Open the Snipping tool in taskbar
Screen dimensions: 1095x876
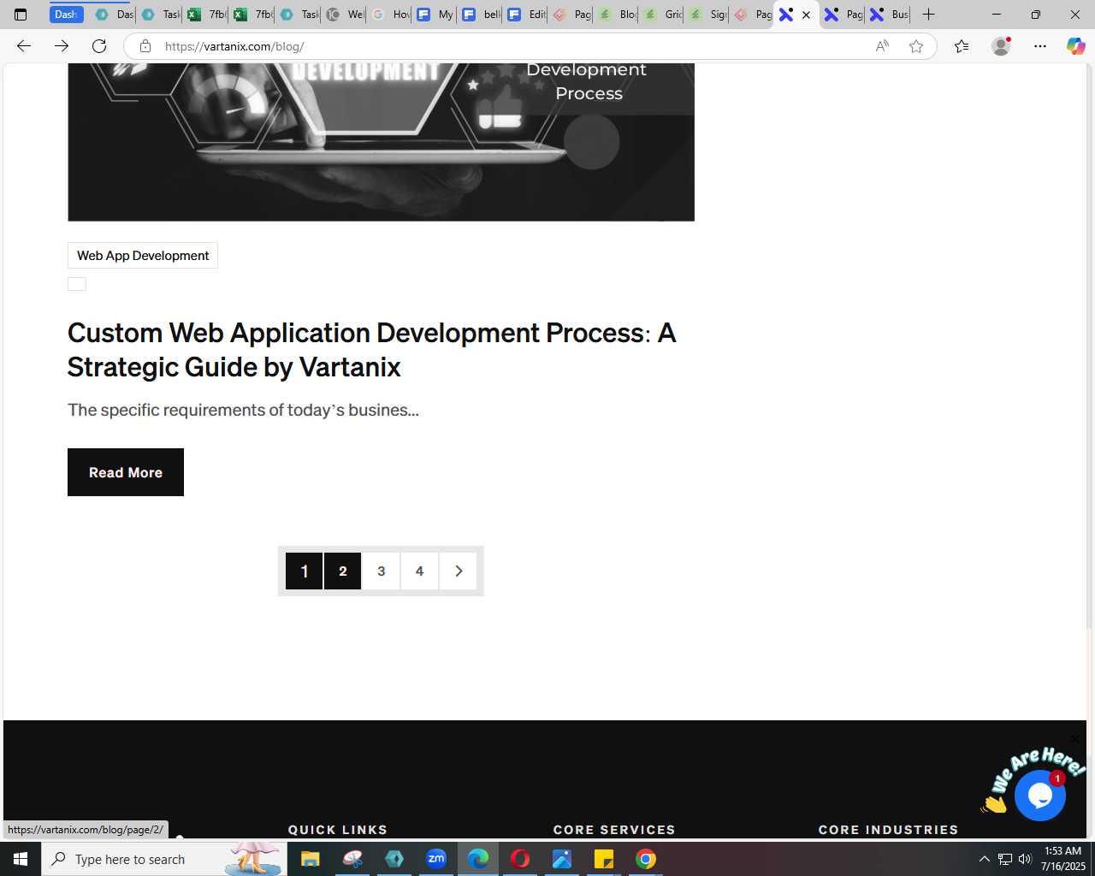coord(352,859)
